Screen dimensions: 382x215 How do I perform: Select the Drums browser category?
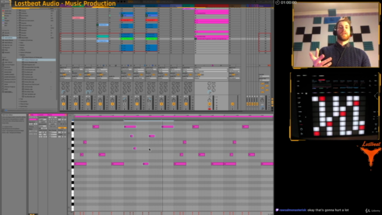7,35
